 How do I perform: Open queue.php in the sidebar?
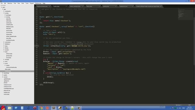pyautogui.click(x=9, y=31)
